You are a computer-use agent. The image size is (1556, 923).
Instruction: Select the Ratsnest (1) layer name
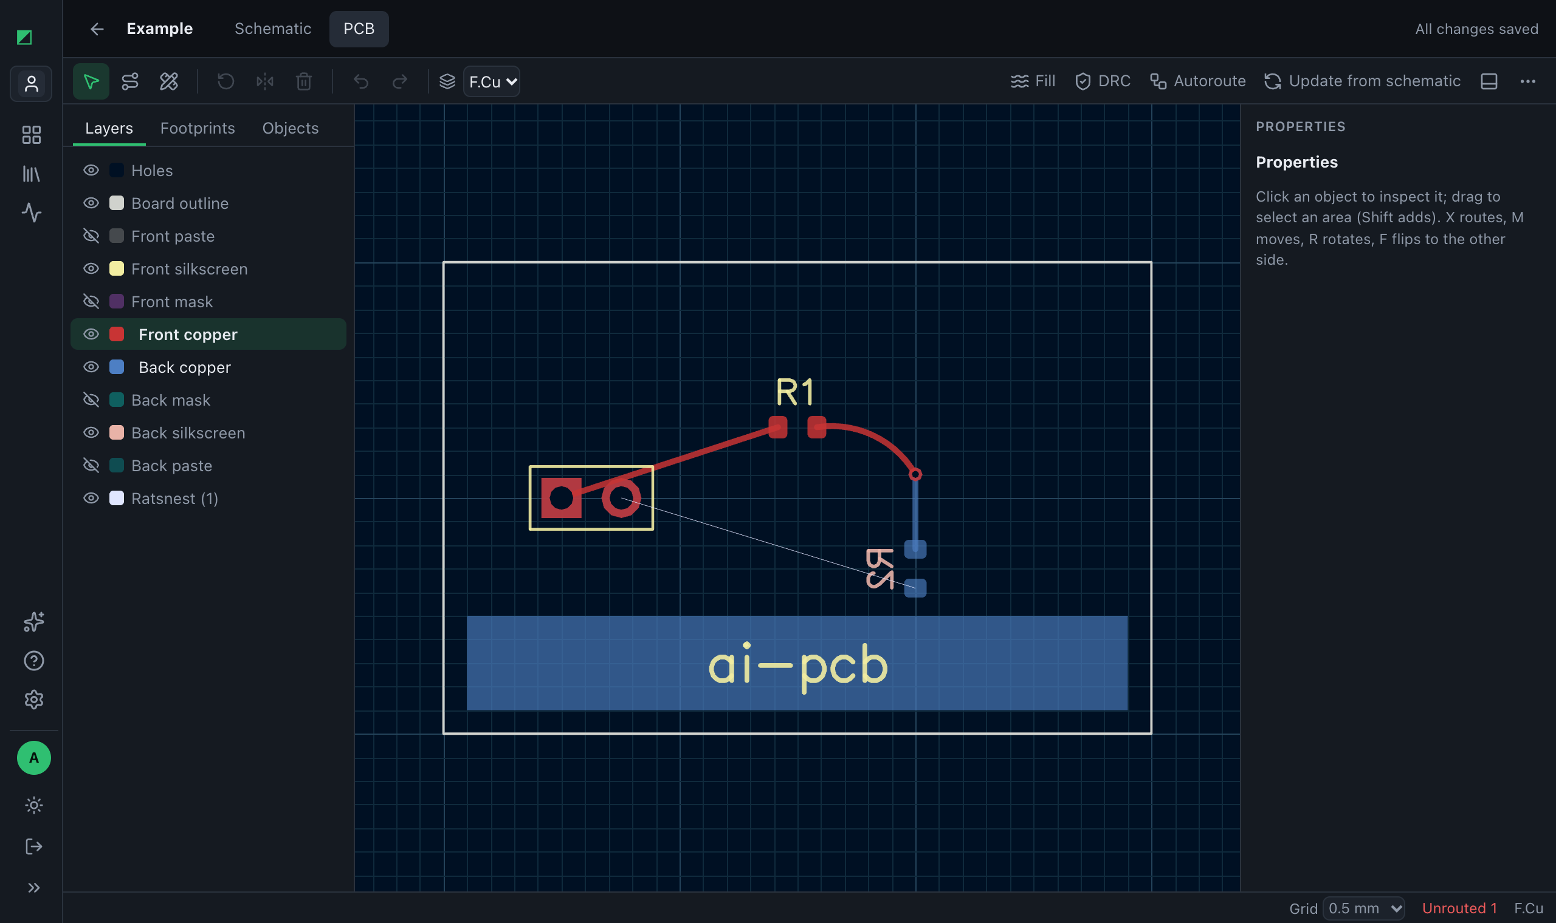[x=175, y=499]
